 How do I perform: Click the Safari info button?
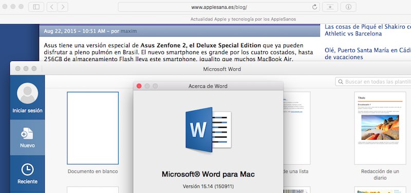tap(348, 7)
